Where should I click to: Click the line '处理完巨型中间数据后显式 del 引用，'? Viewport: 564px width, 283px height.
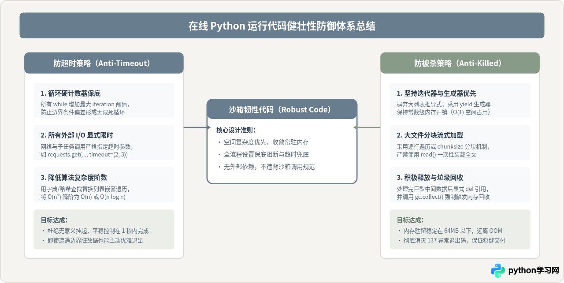click(443, 189)
